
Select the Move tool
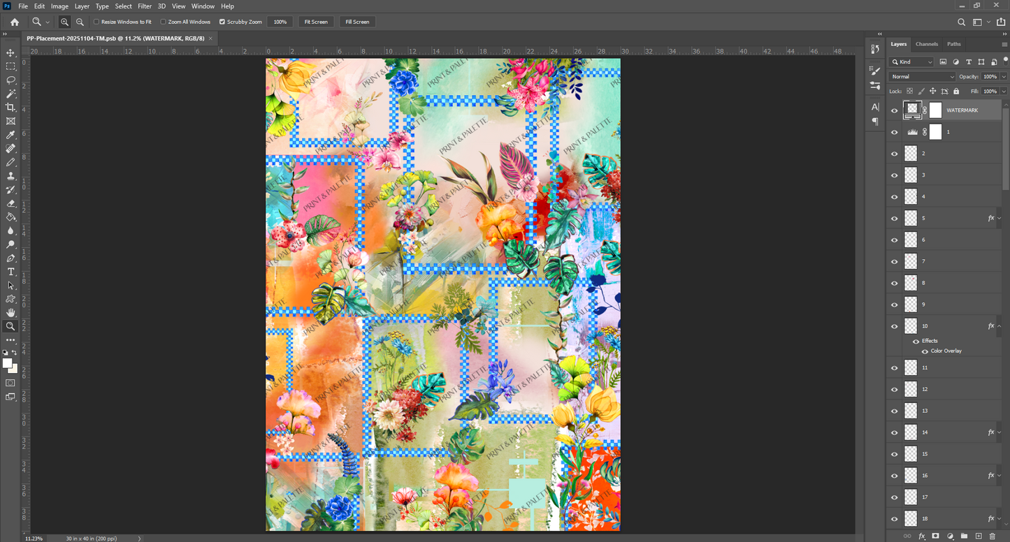10,52
